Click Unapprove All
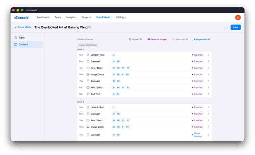The height and width of the screenshot is (155, 255). point(180,39)
